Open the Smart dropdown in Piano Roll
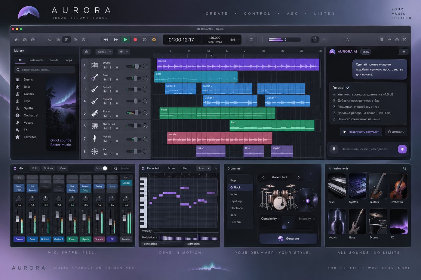 coord(204,168)
